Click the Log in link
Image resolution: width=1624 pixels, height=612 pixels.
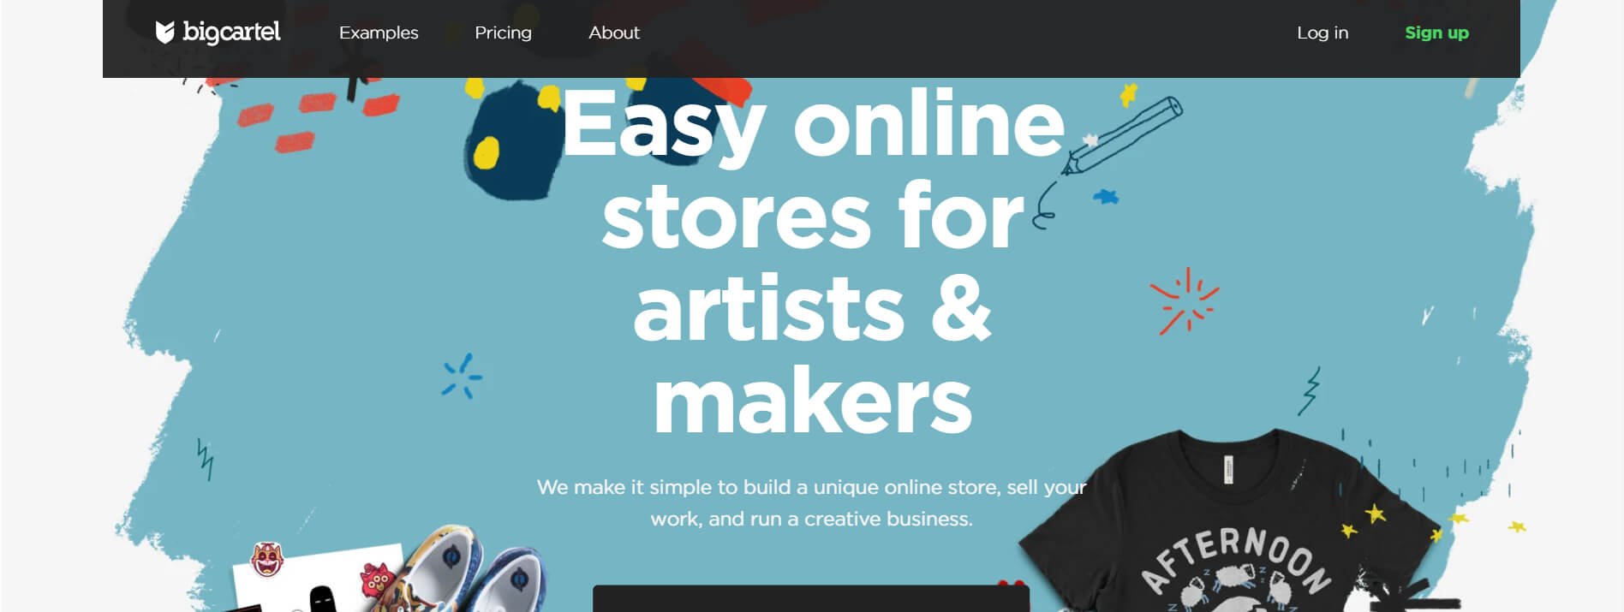coord(1322,33)
